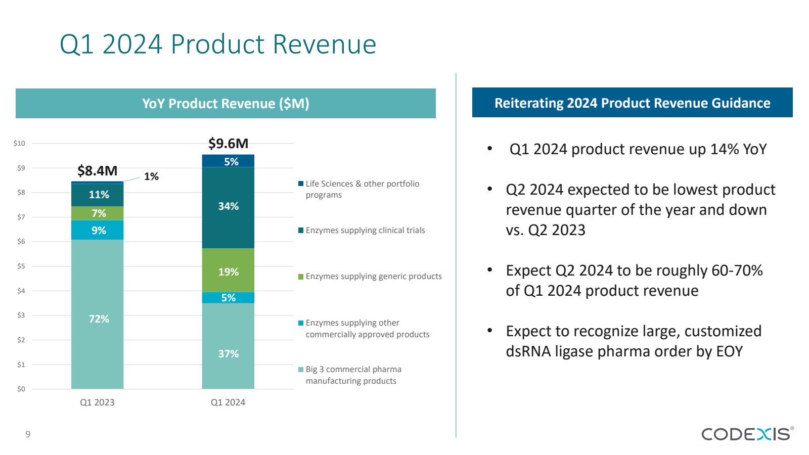Click the $8.4M total label above Q1 2023
The width and height of the screenshot is (809, 455).
(x=97, y=171)
